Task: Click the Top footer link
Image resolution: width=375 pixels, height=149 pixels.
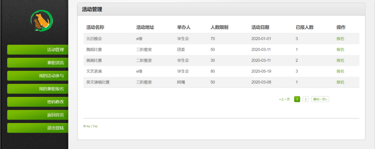Action: point(95,126)
